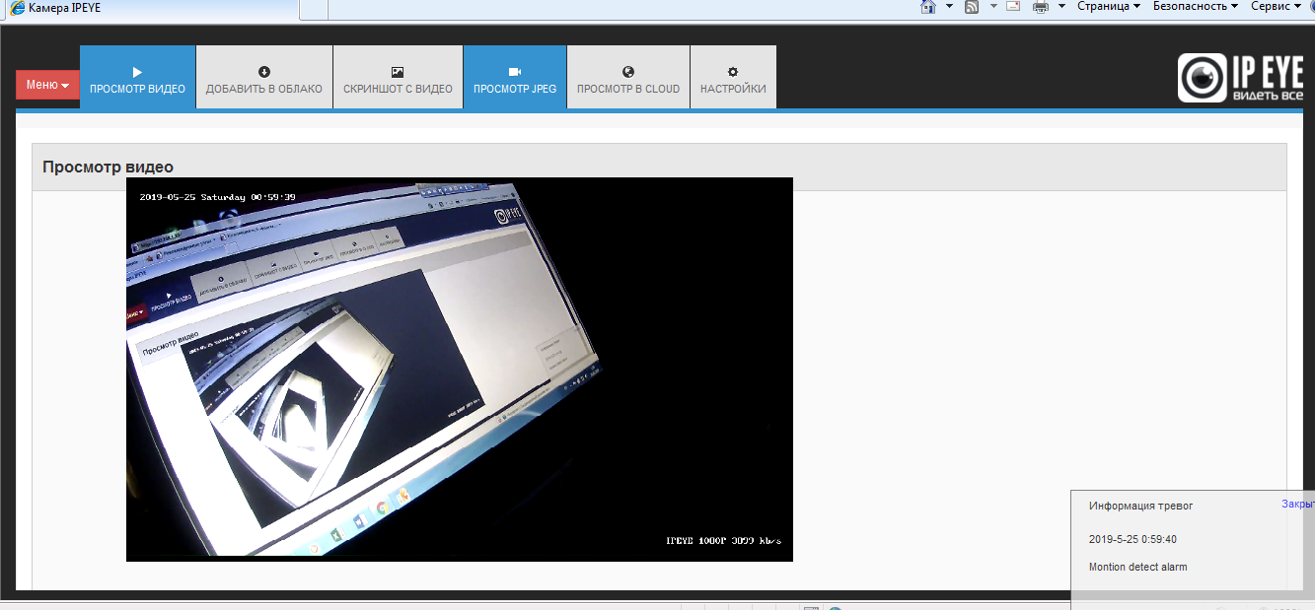
Task: Switch to Просмотр JPEG camera view
Action: 514,78
